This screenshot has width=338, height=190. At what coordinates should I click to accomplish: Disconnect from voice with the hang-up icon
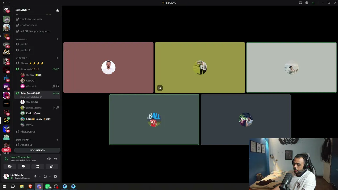(x=55, y=159)
